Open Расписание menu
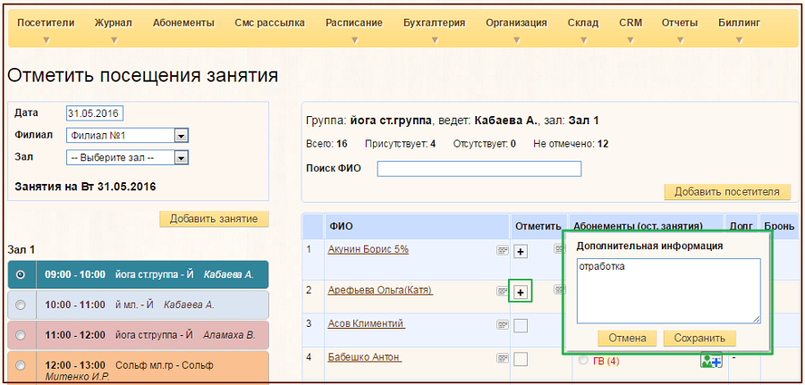 [x=353, y=22]
